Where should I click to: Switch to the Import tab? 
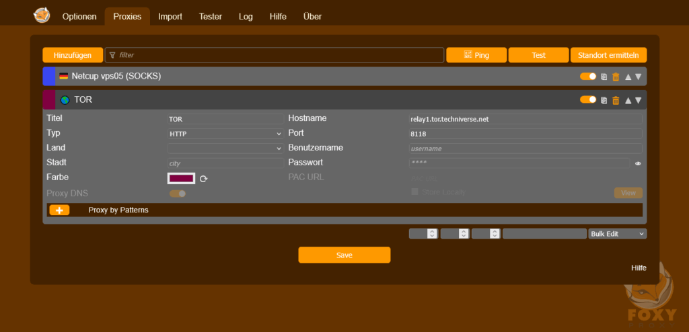point(170,17)
